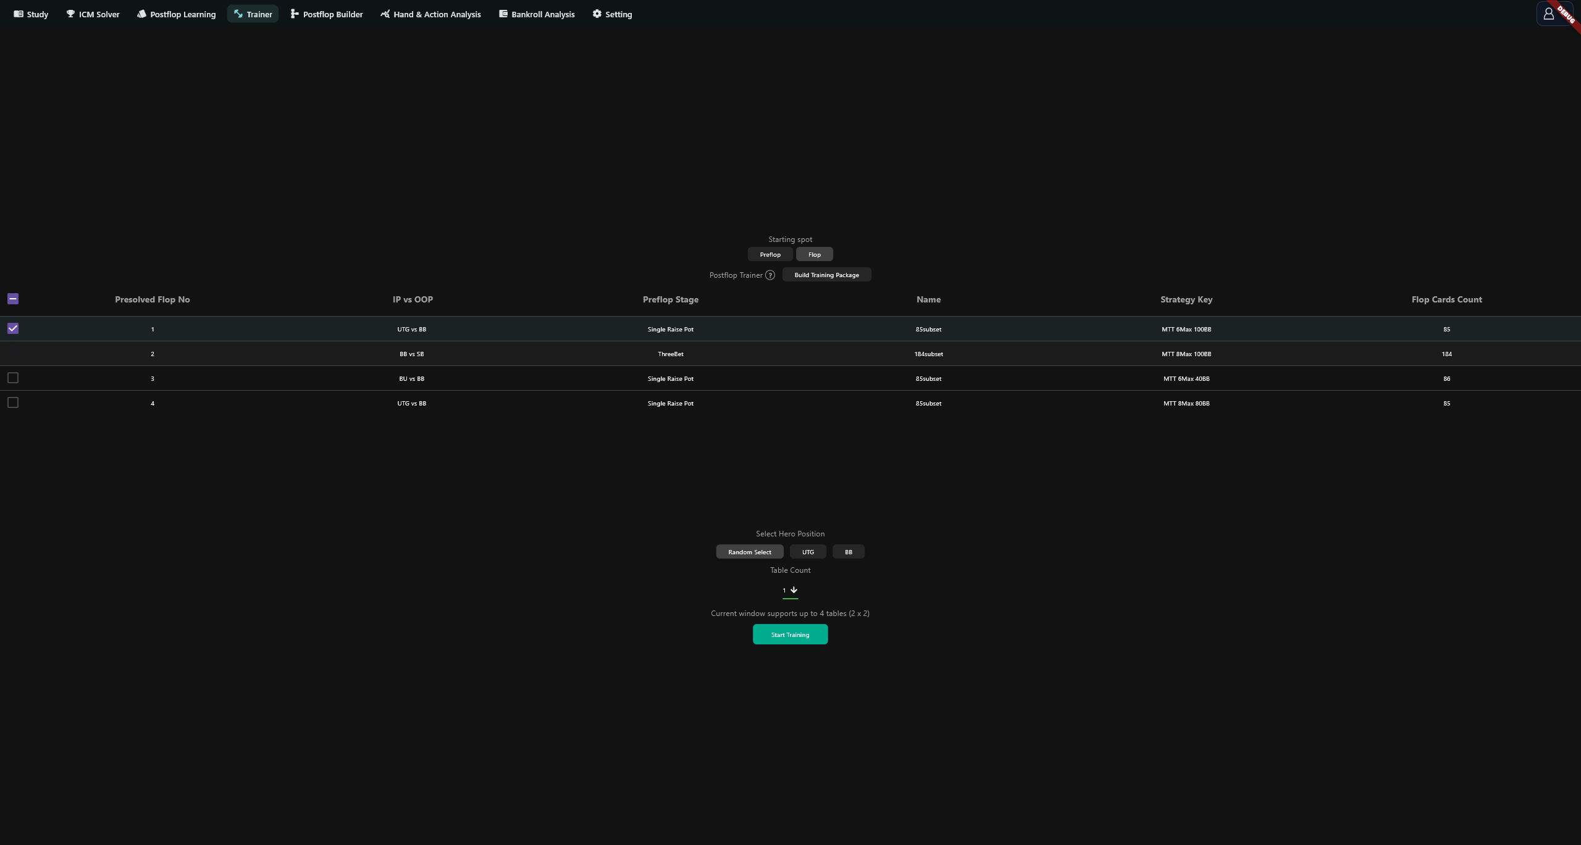Click the MTT 8Max 100BB strategy key cell
Image resolution: width=1581 pixels, height=845 pixels.
coord(1186,354)
